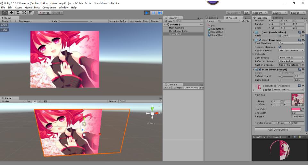Pause the game with the Pause button

click(x=154, y=13)
